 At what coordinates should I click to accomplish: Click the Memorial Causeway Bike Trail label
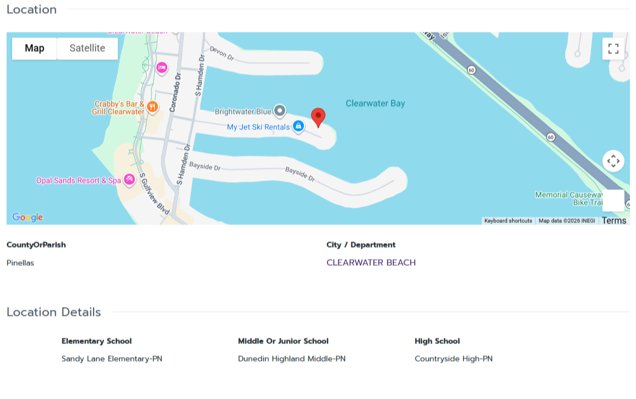[x=567, y=199]
